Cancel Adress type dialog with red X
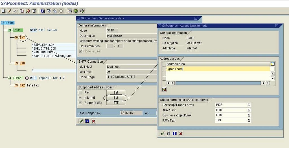 point(181,133)
